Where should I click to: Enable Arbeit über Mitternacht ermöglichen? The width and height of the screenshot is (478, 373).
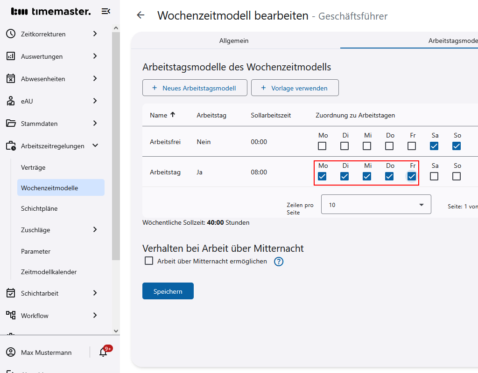[149, 261]
